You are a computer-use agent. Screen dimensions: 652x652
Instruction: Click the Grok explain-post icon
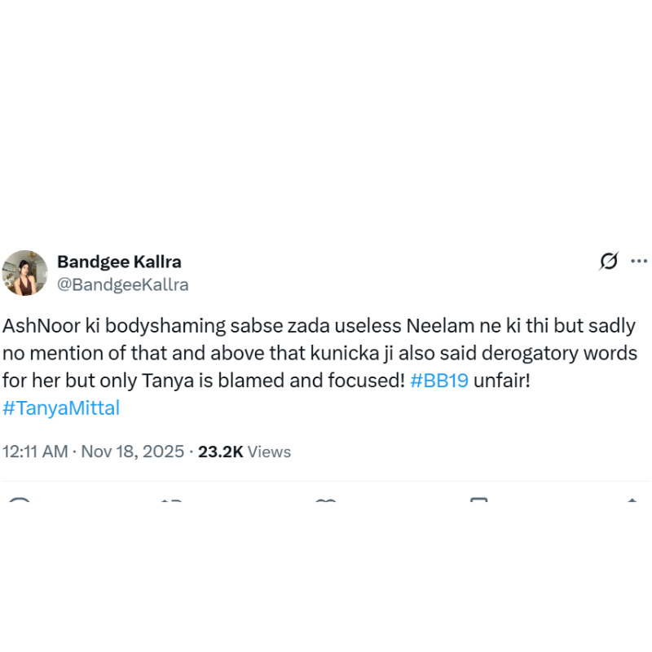coord(608,261)
